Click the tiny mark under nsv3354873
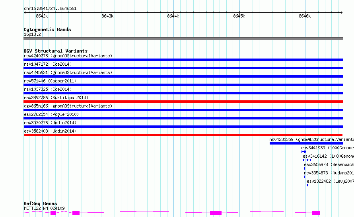 click(x=305, y=177)
